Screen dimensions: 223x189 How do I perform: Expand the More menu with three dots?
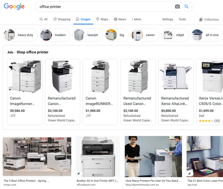[x=136, y=19]
